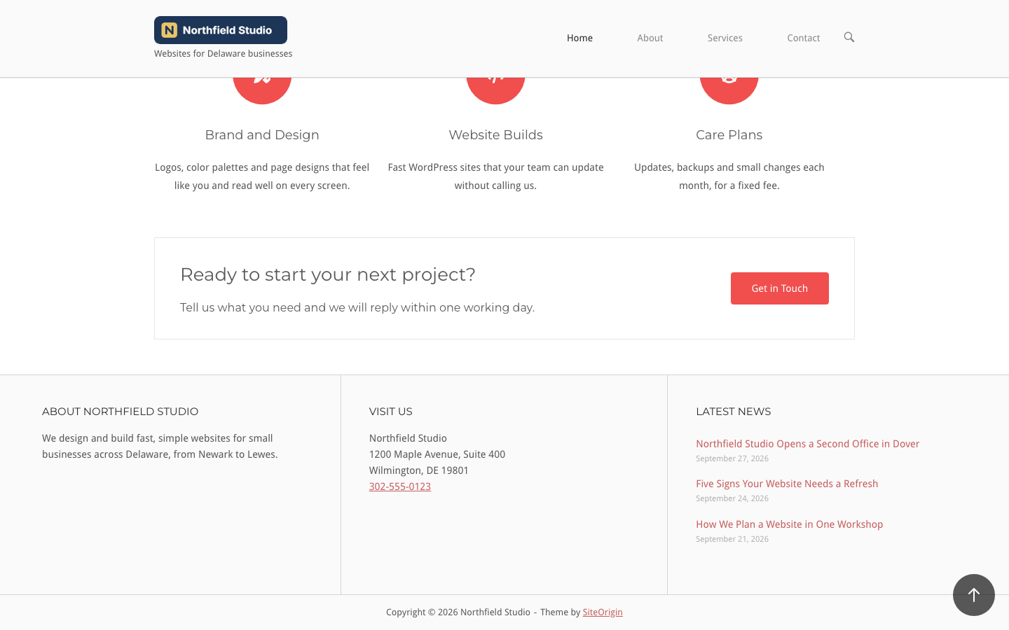
Task: Click the reply within one working day sentence
Action: [357, 307]
